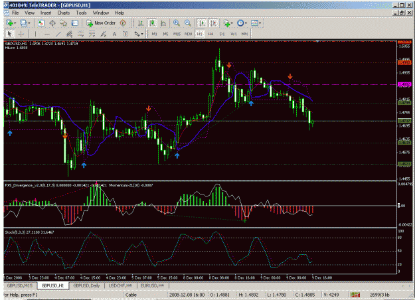This screenshot has width=415, height=300.
Task: Open the Periods clock dropdown
Action: tap(242, 23)
